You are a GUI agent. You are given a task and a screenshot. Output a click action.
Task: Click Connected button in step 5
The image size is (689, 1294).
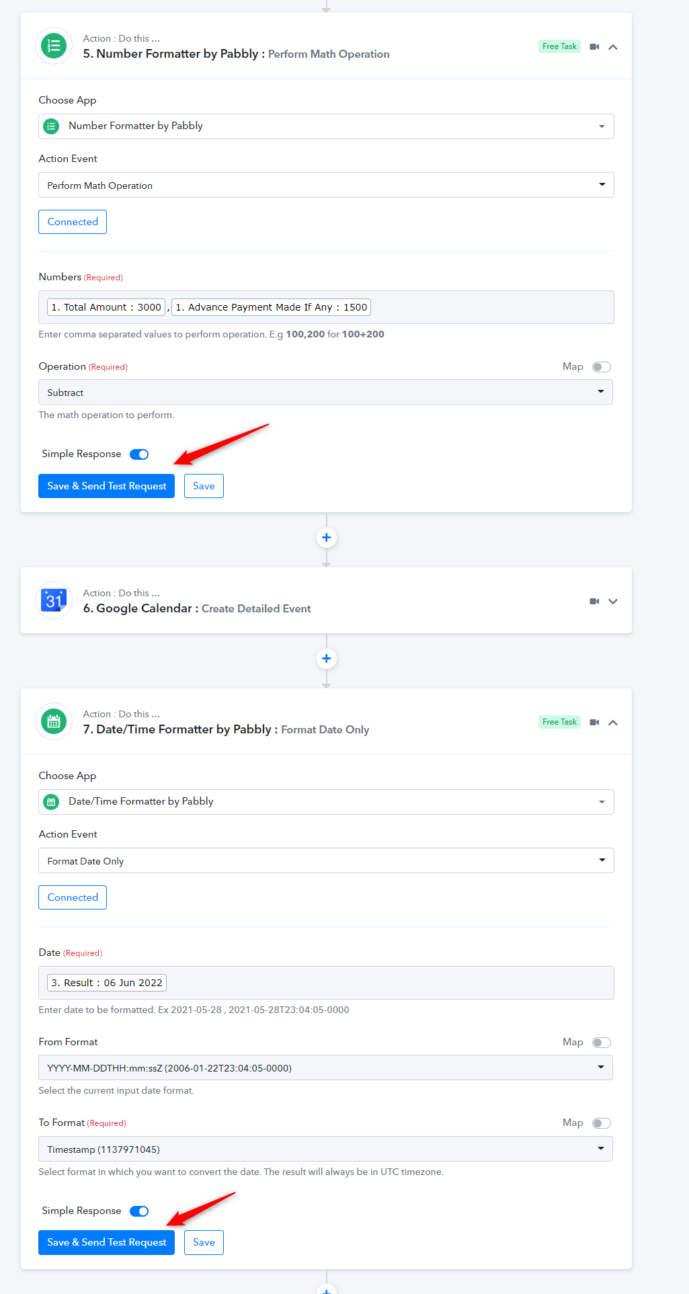pyautogui.click(x=73, y=222)
